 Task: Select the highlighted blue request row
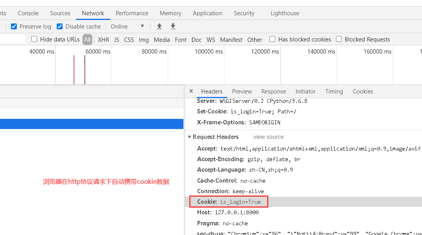[92, 124]
